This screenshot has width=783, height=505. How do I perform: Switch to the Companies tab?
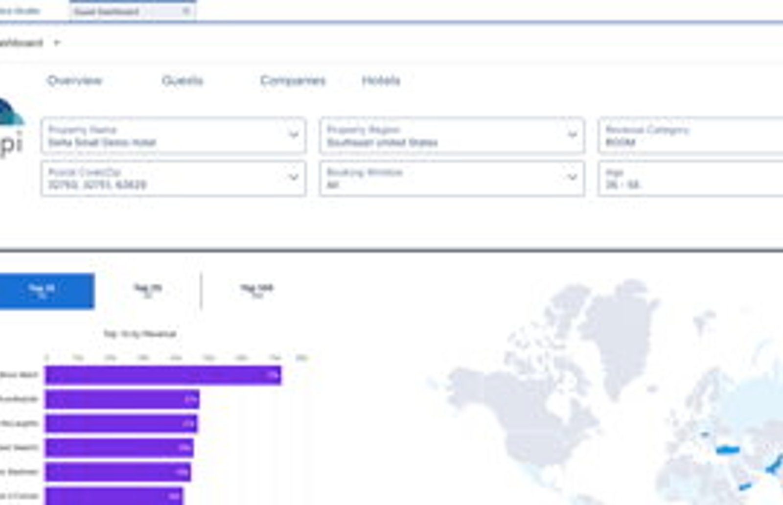point(293,80)
